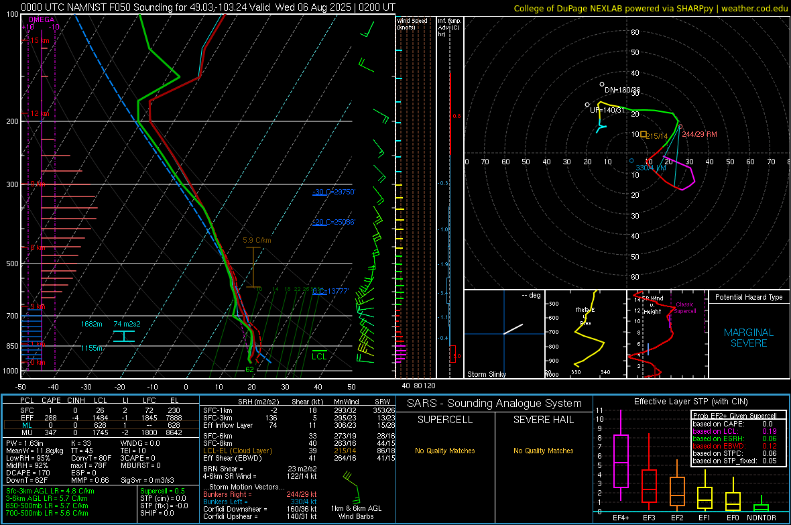The width and height of the screenshot is (791, 525).
Task: Select the 'MU' parcel row label
Action: click(27, 432)
